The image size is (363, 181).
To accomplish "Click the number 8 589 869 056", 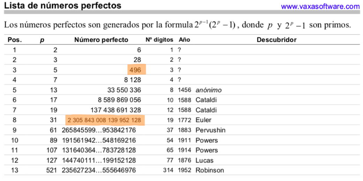I will click(119, 100).
